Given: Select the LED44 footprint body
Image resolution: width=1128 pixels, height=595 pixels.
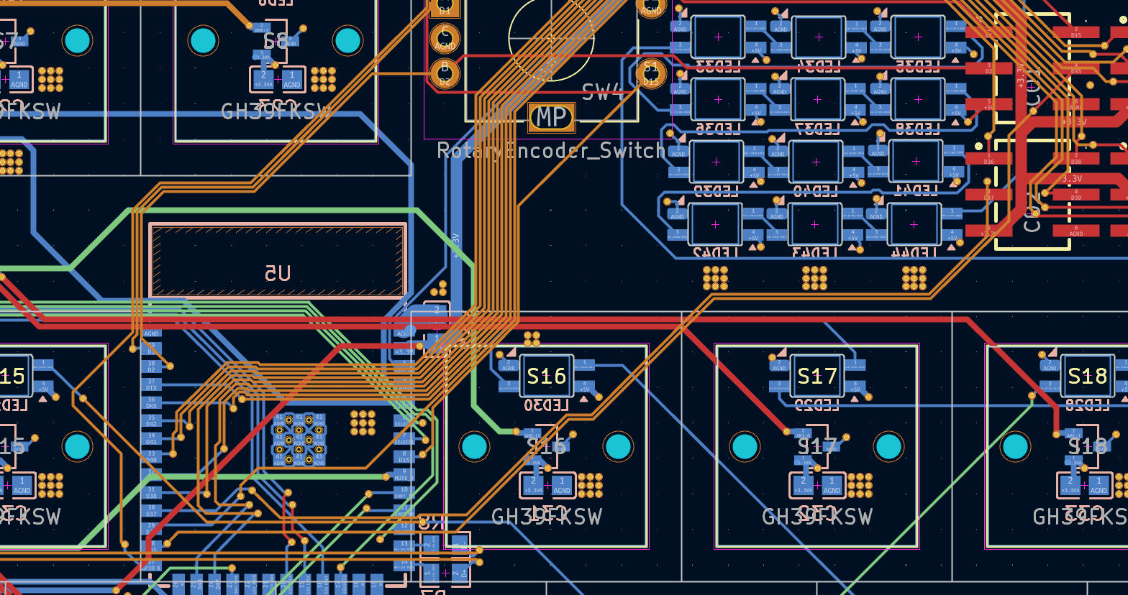Looking at the screenshot, I should (914, 225).
